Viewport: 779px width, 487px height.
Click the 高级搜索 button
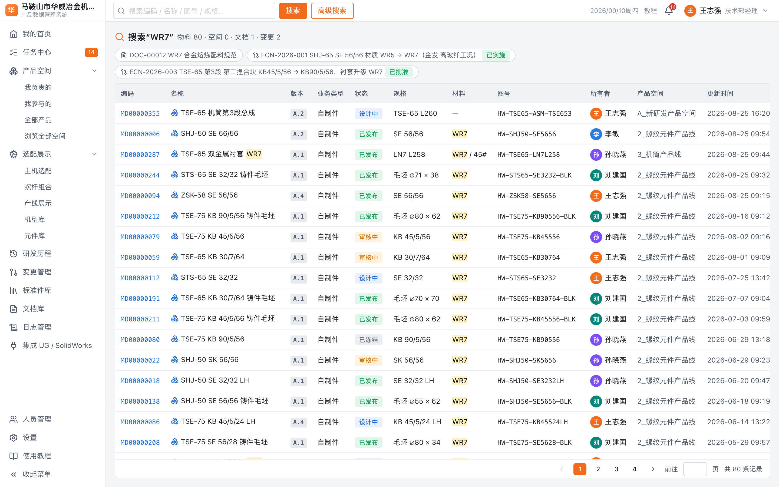(332, 11)
